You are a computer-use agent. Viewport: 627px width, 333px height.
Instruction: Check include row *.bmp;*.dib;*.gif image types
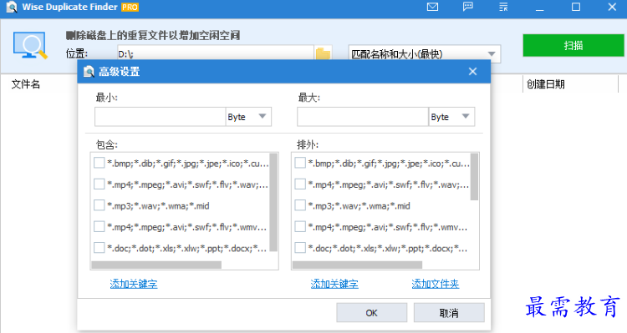tap(99, 163)
